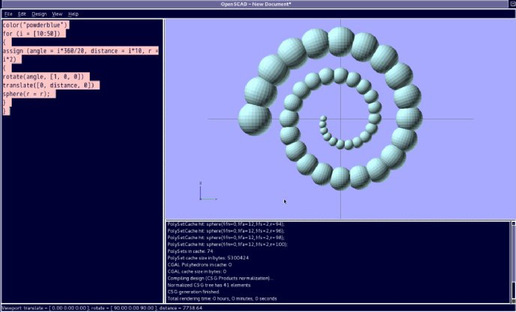The image size is (516, 312).
Task: Close the OpenSCAD window
Action: (x=513, y=4)
